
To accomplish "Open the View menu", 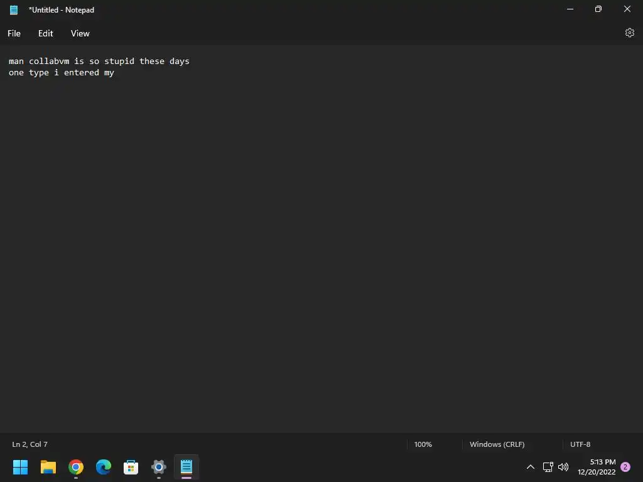I will point(80,34).
